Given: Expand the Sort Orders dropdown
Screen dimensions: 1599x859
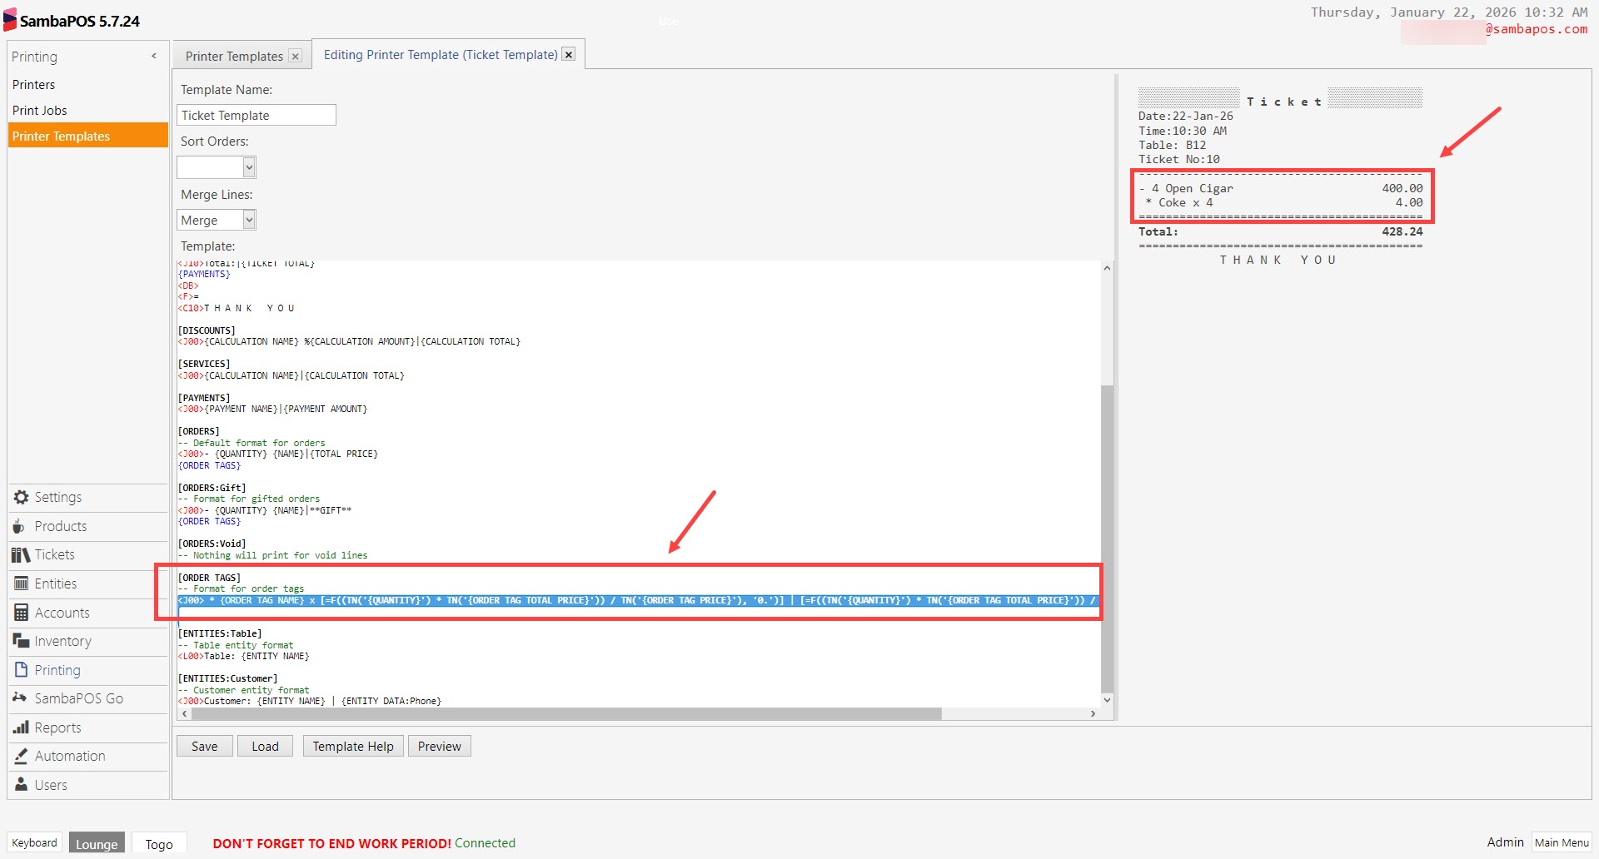Looking at the screenshot, I should pos(248,167).
